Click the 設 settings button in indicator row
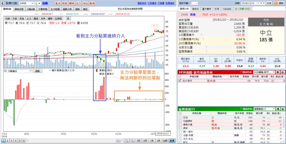Screen dimensions: 286x144 (68, 18)
